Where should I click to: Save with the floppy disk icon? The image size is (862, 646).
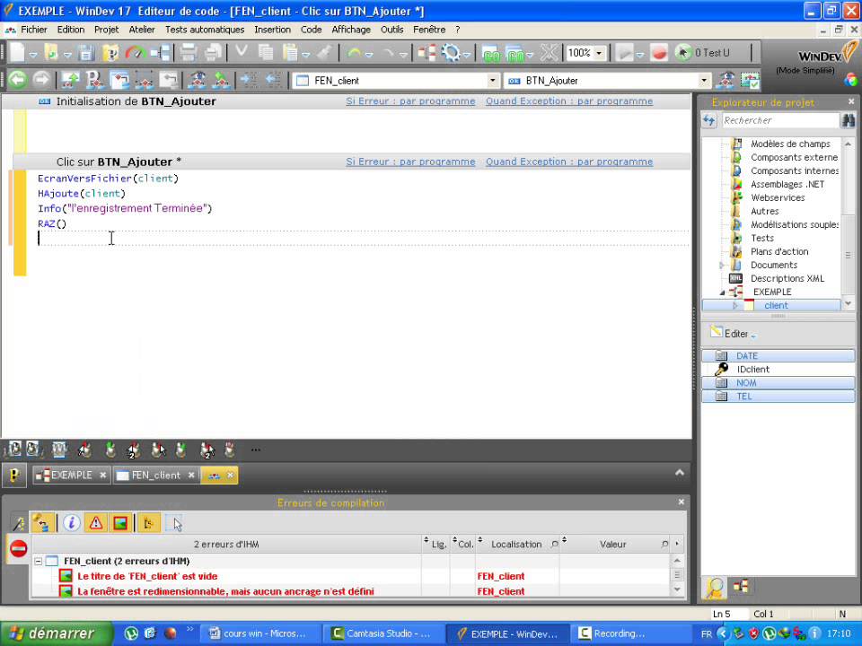click(86, 53)
